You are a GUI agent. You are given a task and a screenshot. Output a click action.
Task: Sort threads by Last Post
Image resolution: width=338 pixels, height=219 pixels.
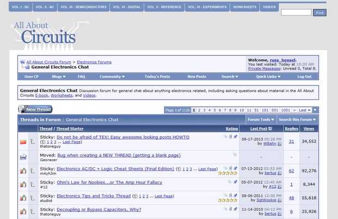pyautogui.click(x=258, y=129)
